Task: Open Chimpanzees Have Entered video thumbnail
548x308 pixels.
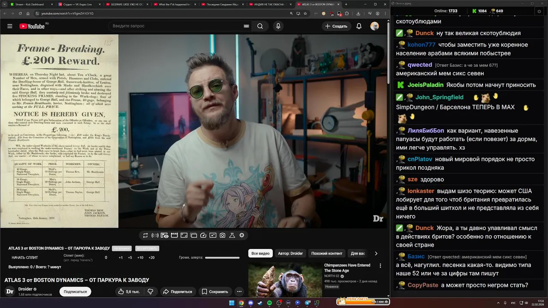Action: 285,280
